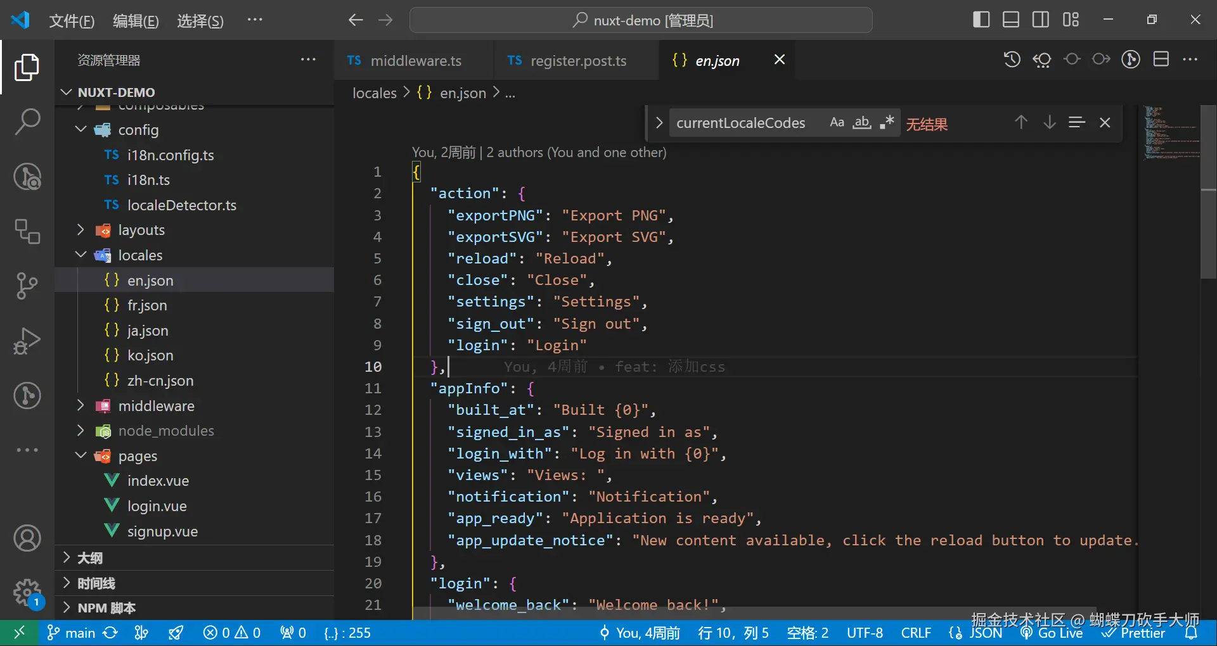Enable Use Regular Expression in find
Viewport: 1217px width, 646px height.
tap(887, 122)
